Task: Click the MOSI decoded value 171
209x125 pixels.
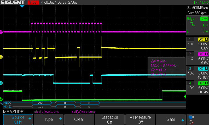Action: 41,107
